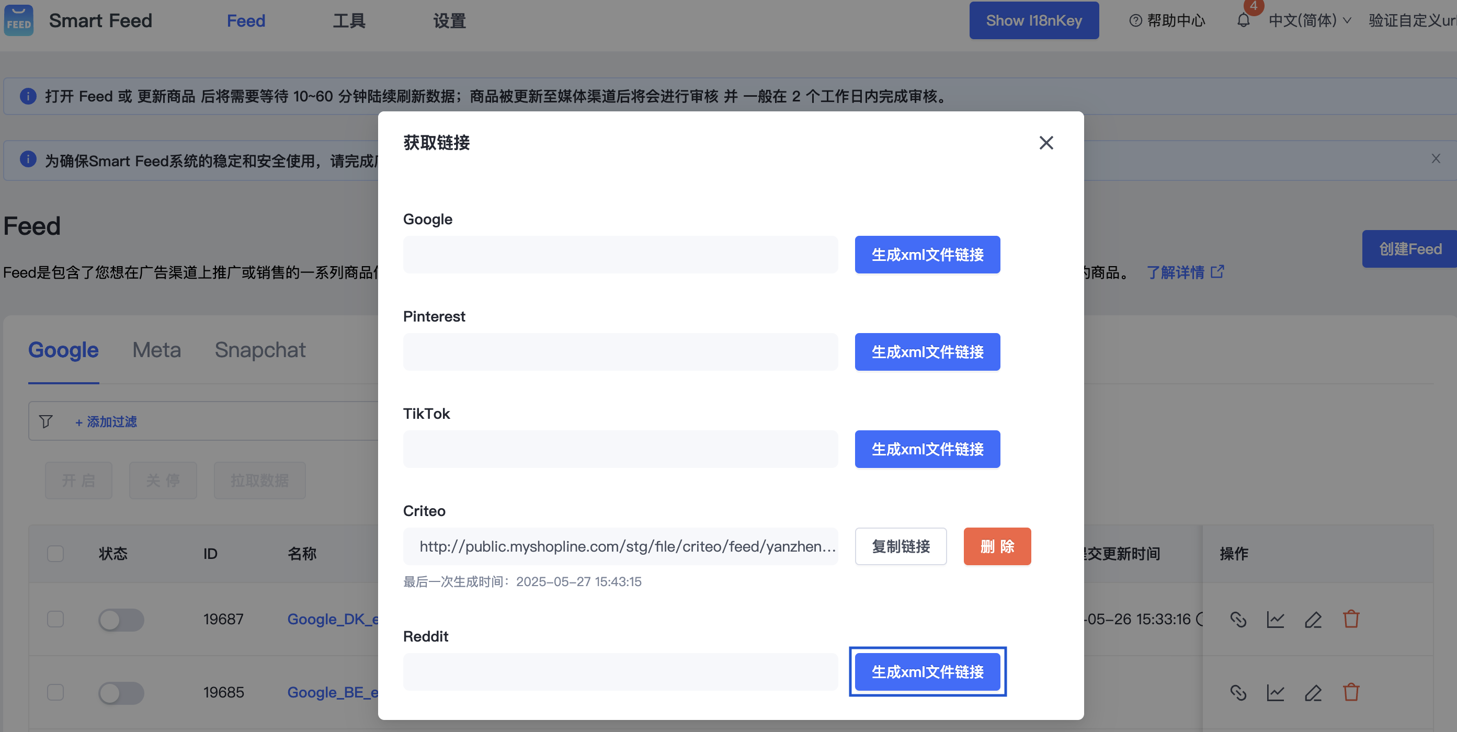Click the 操作 column header
1457x732 pixels.
[1234, 553]
